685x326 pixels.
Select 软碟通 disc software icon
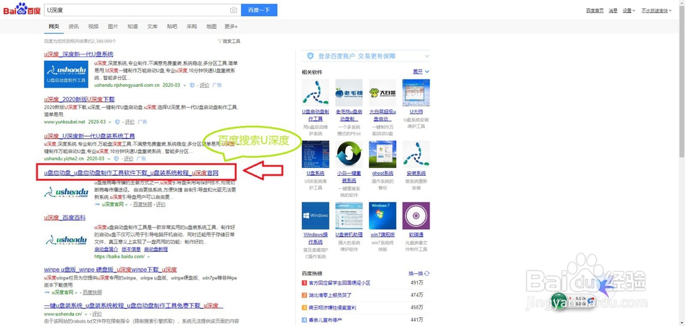tap(416, 216)
